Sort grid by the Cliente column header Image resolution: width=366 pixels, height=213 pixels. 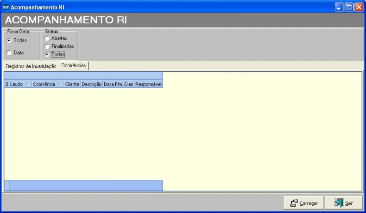[x=72, y=85]
